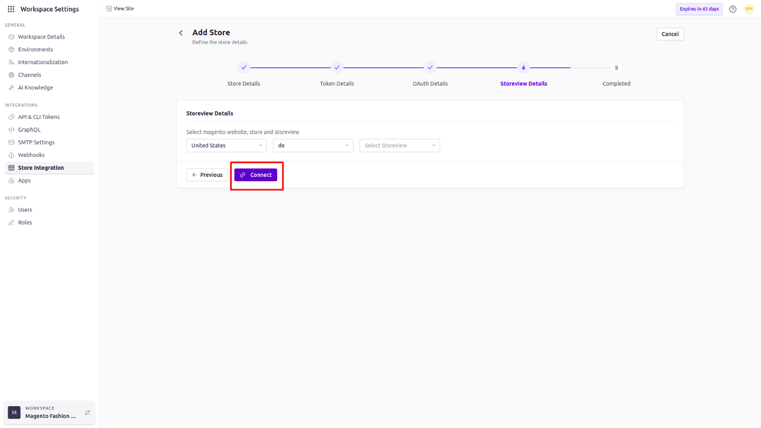Screen dimensions: 761x428
Task: Click the OAuth Details step checkmark
Action: pos(430,68)
